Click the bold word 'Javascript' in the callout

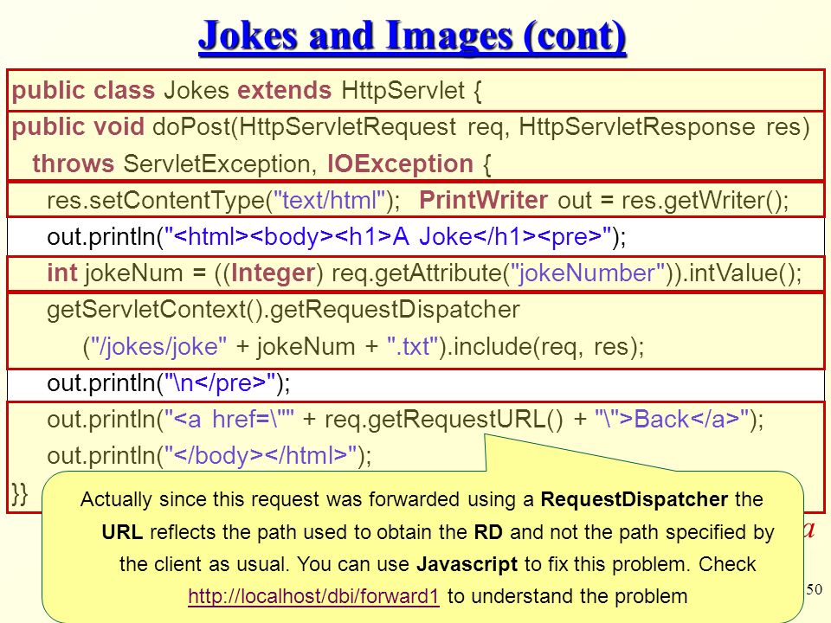[x=467, y=564]
